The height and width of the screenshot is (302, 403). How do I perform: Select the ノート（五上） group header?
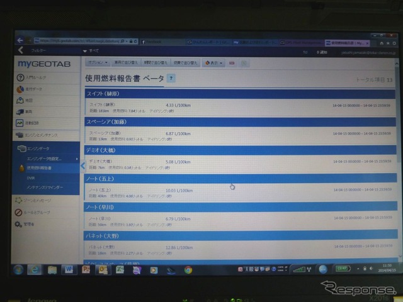tap(241, 179)
